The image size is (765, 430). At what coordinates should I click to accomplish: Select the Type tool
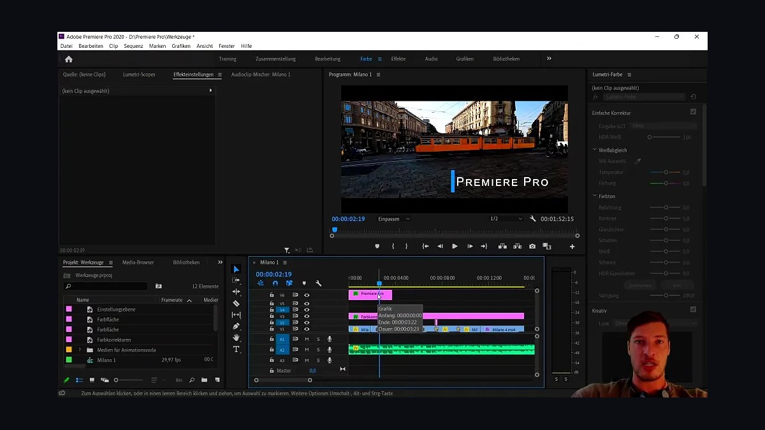click(x=236, y=349)
